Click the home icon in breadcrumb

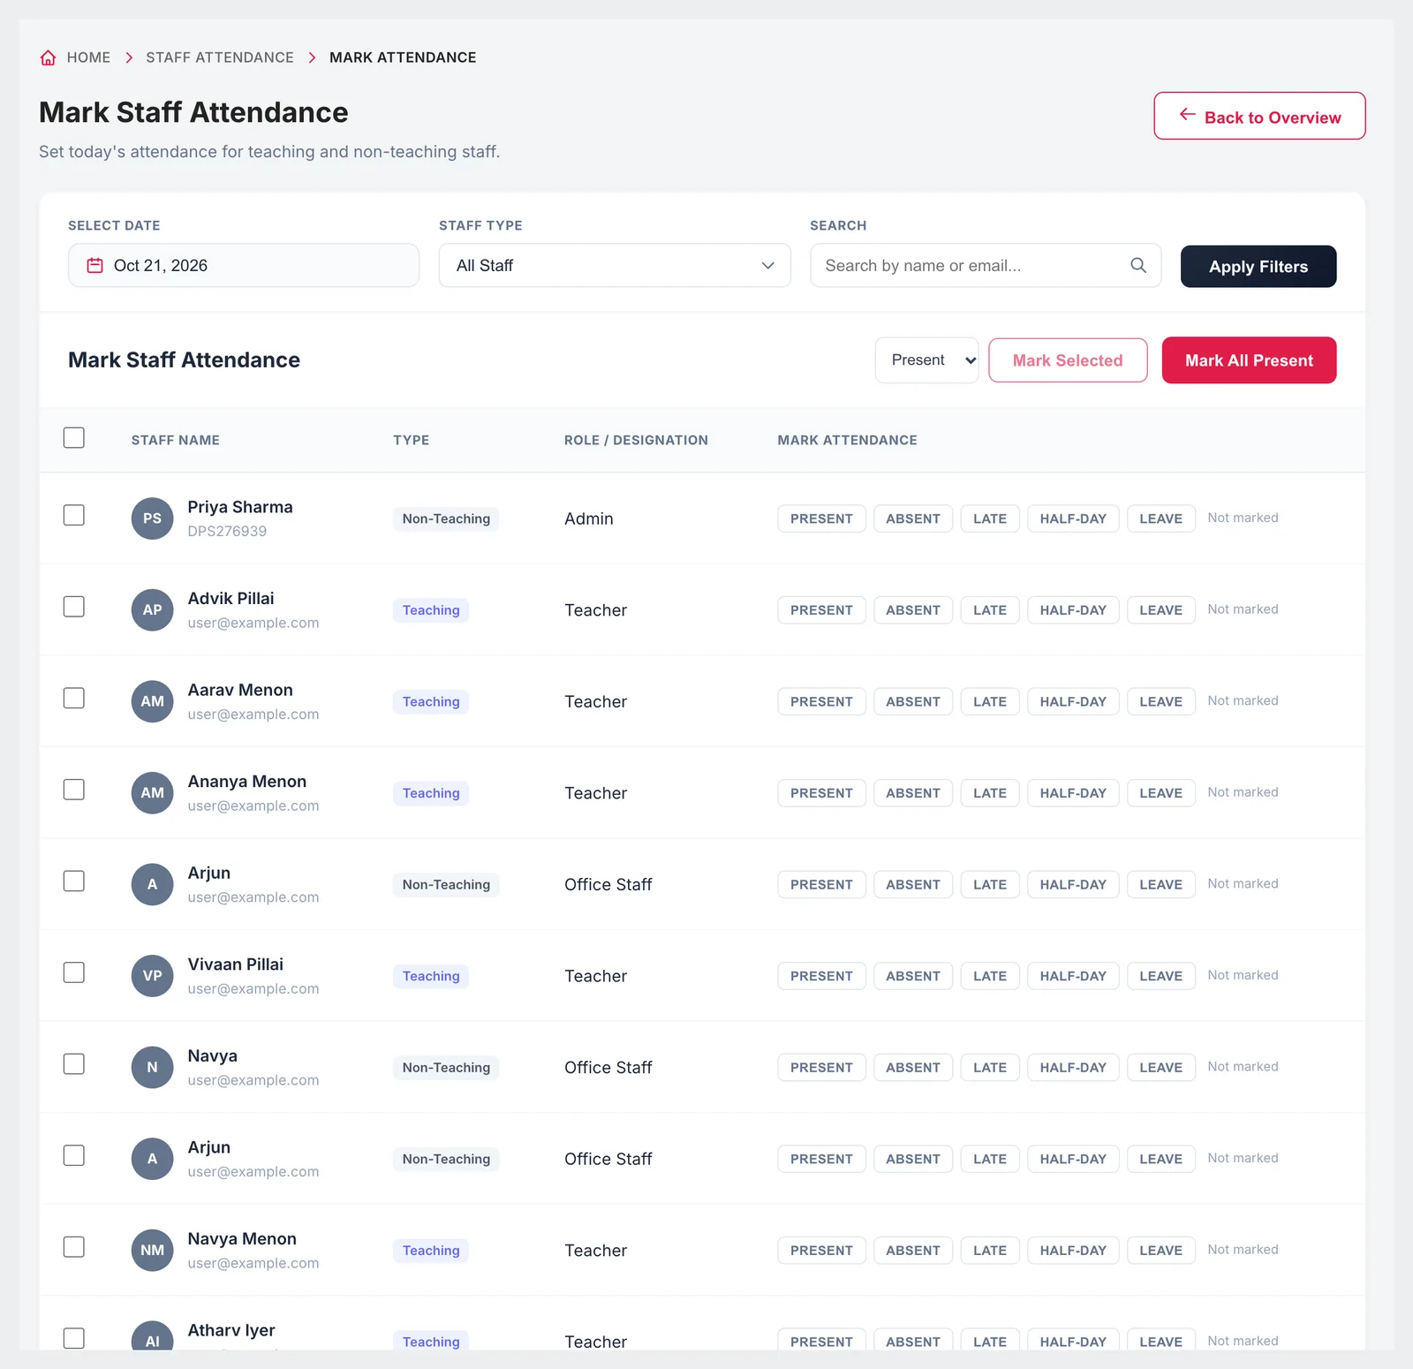pos(48,57)
